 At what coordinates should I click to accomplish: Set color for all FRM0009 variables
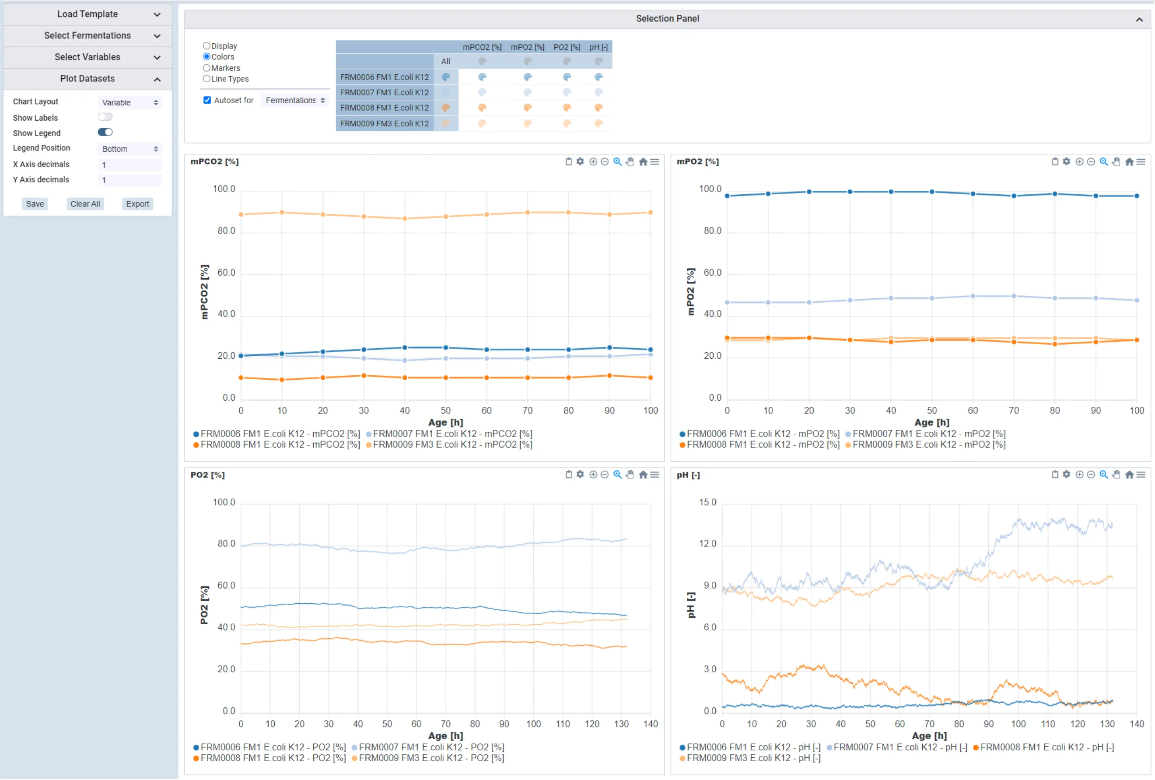point(446,123)
